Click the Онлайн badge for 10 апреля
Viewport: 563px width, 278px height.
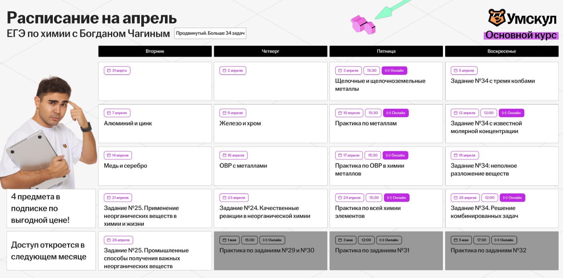pos(396,113)
